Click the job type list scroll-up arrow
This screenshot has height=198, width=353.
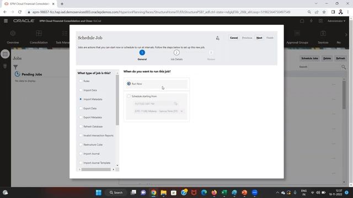pyautogui.click(x=117, y=73)
